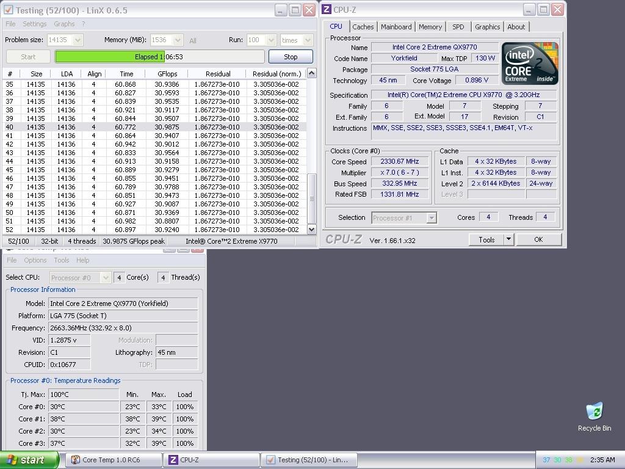Click the Size column header in LinX
The height and width of the screenshot is (469, 625).
click(36, 74)
